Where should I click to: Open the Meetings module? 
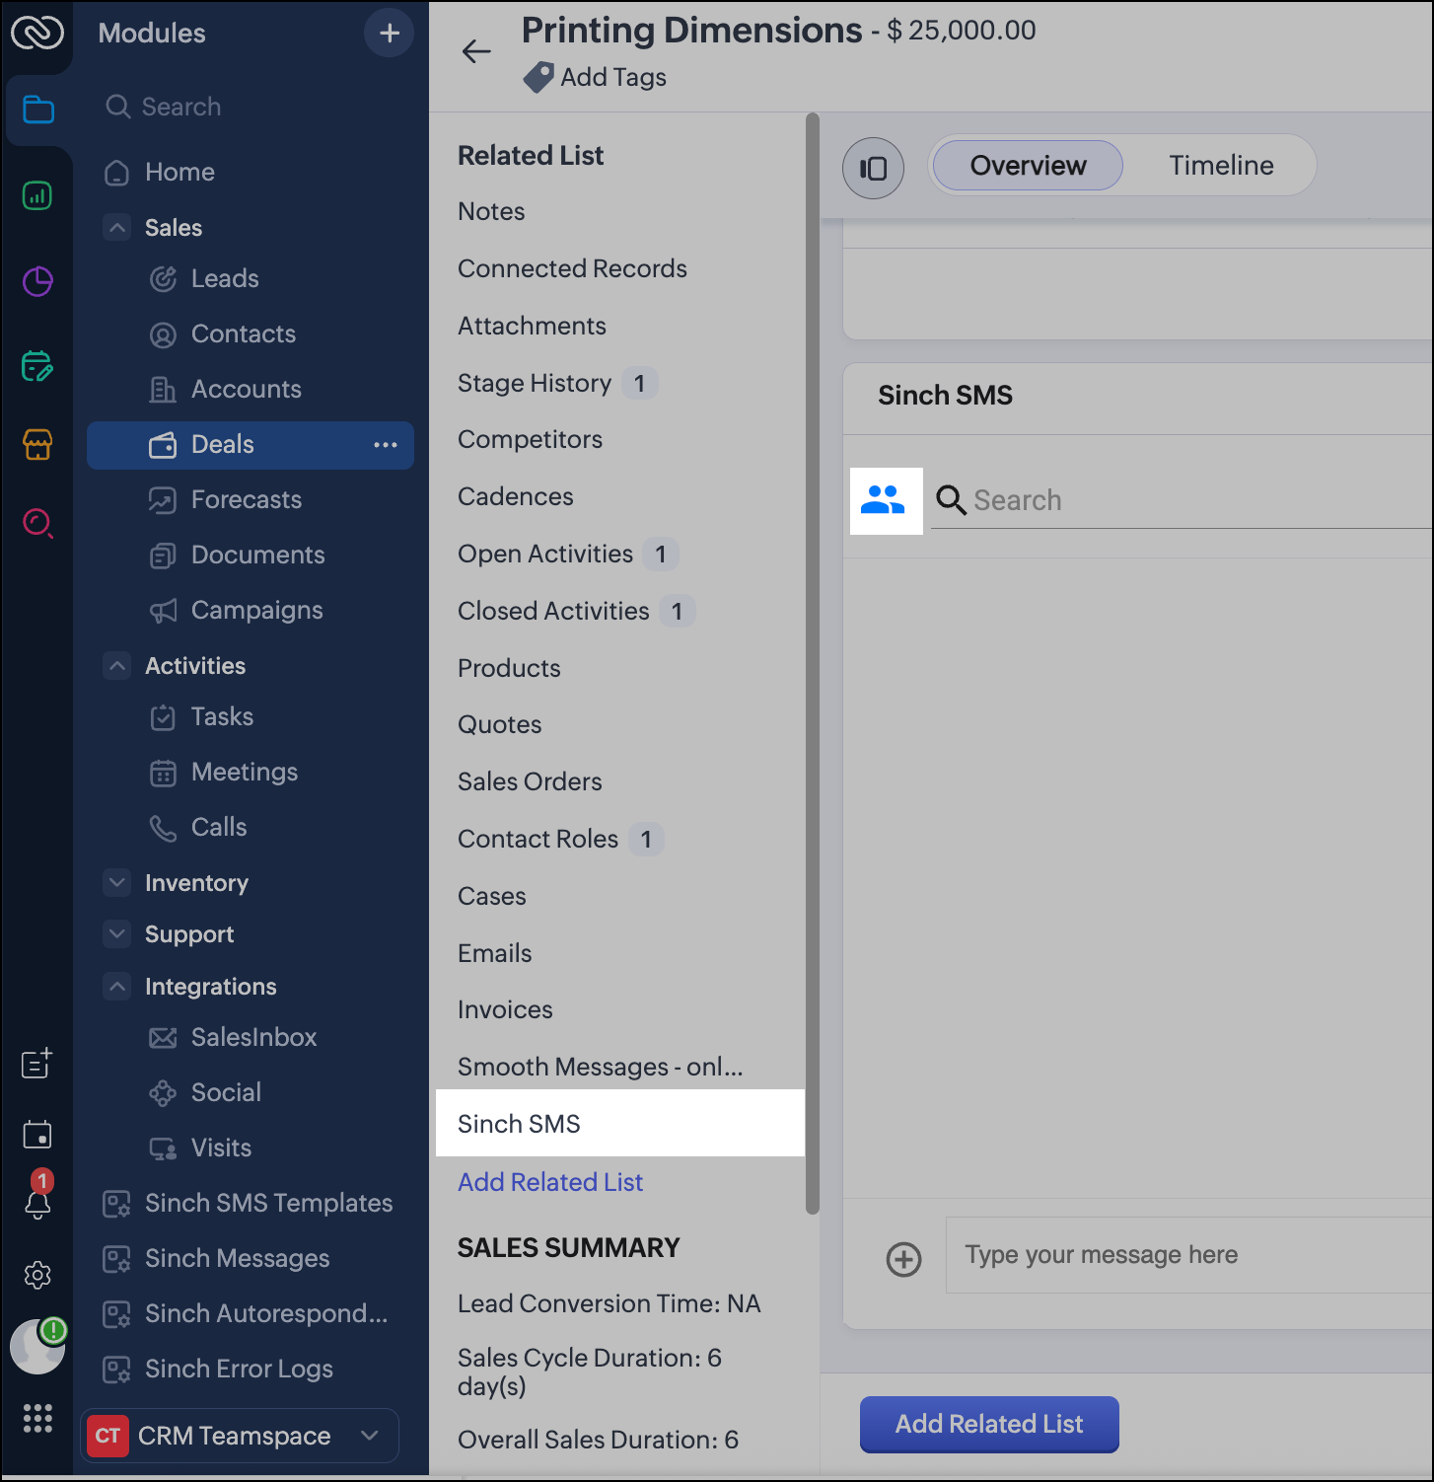point(245,772)
